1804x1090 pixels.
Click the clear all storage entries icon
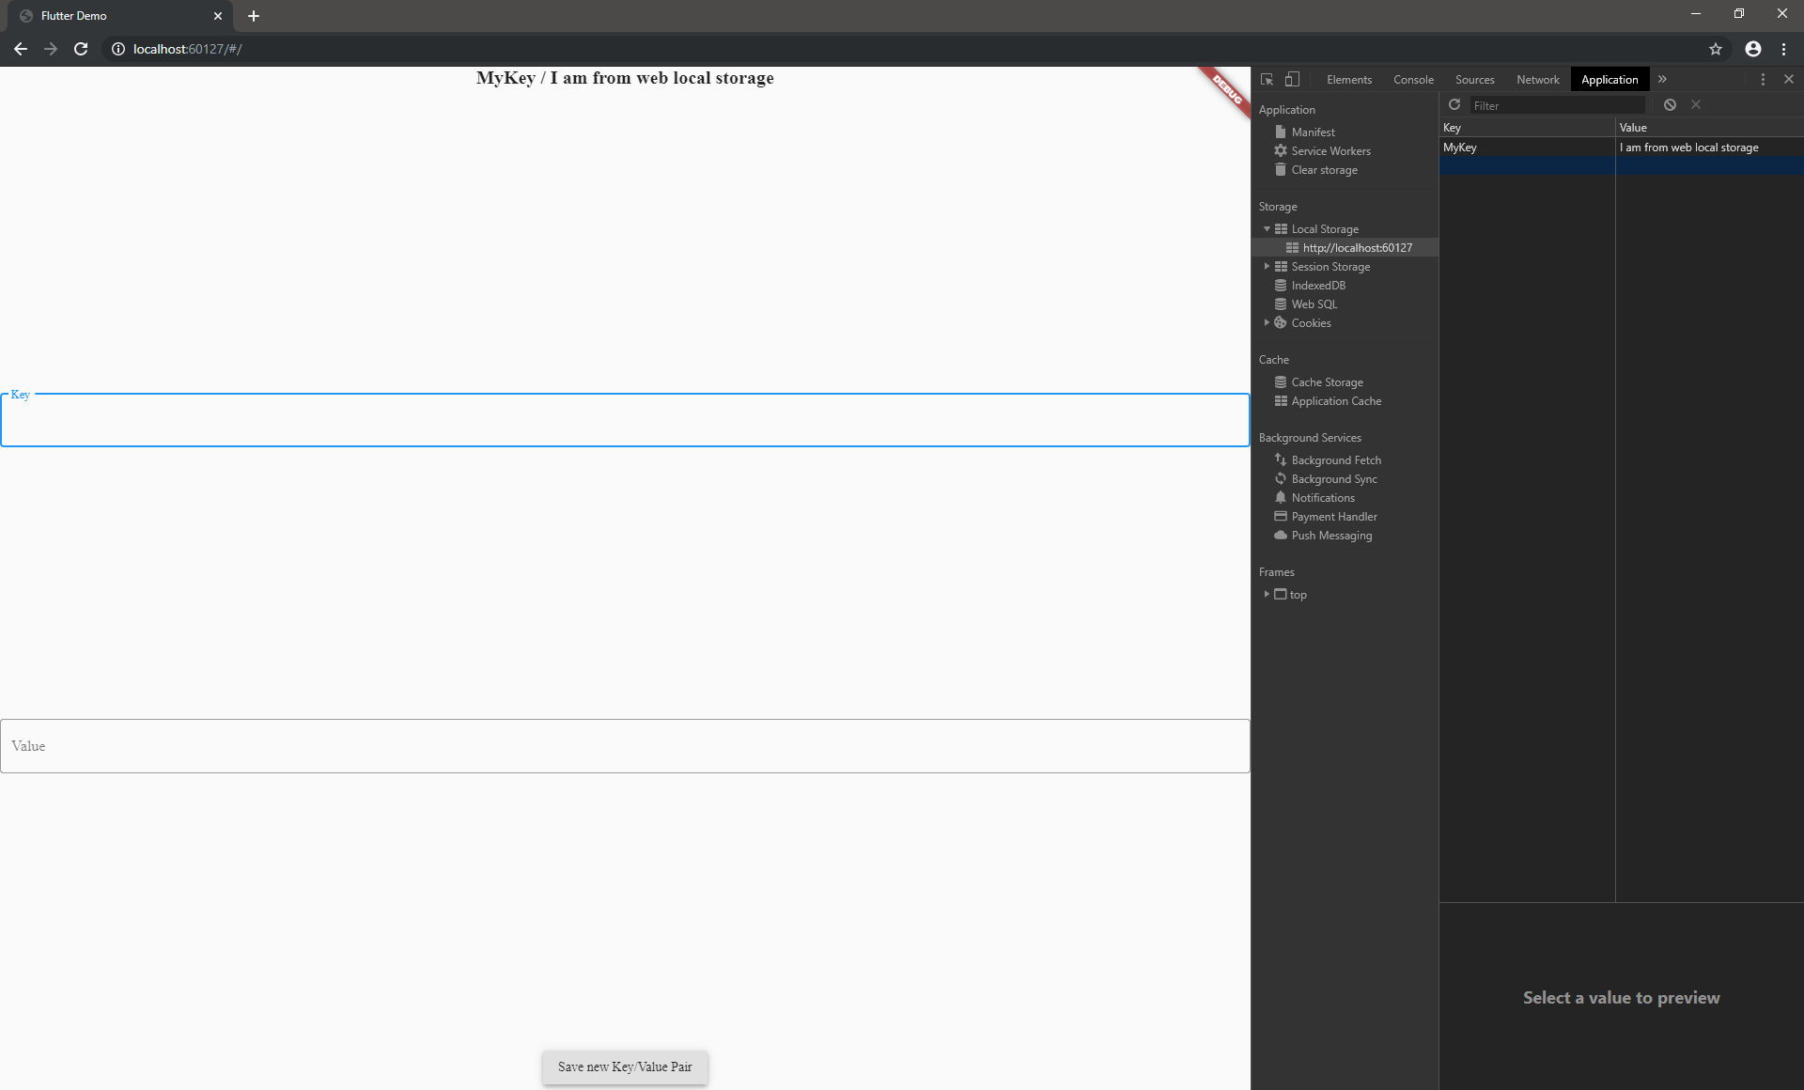1670,105
